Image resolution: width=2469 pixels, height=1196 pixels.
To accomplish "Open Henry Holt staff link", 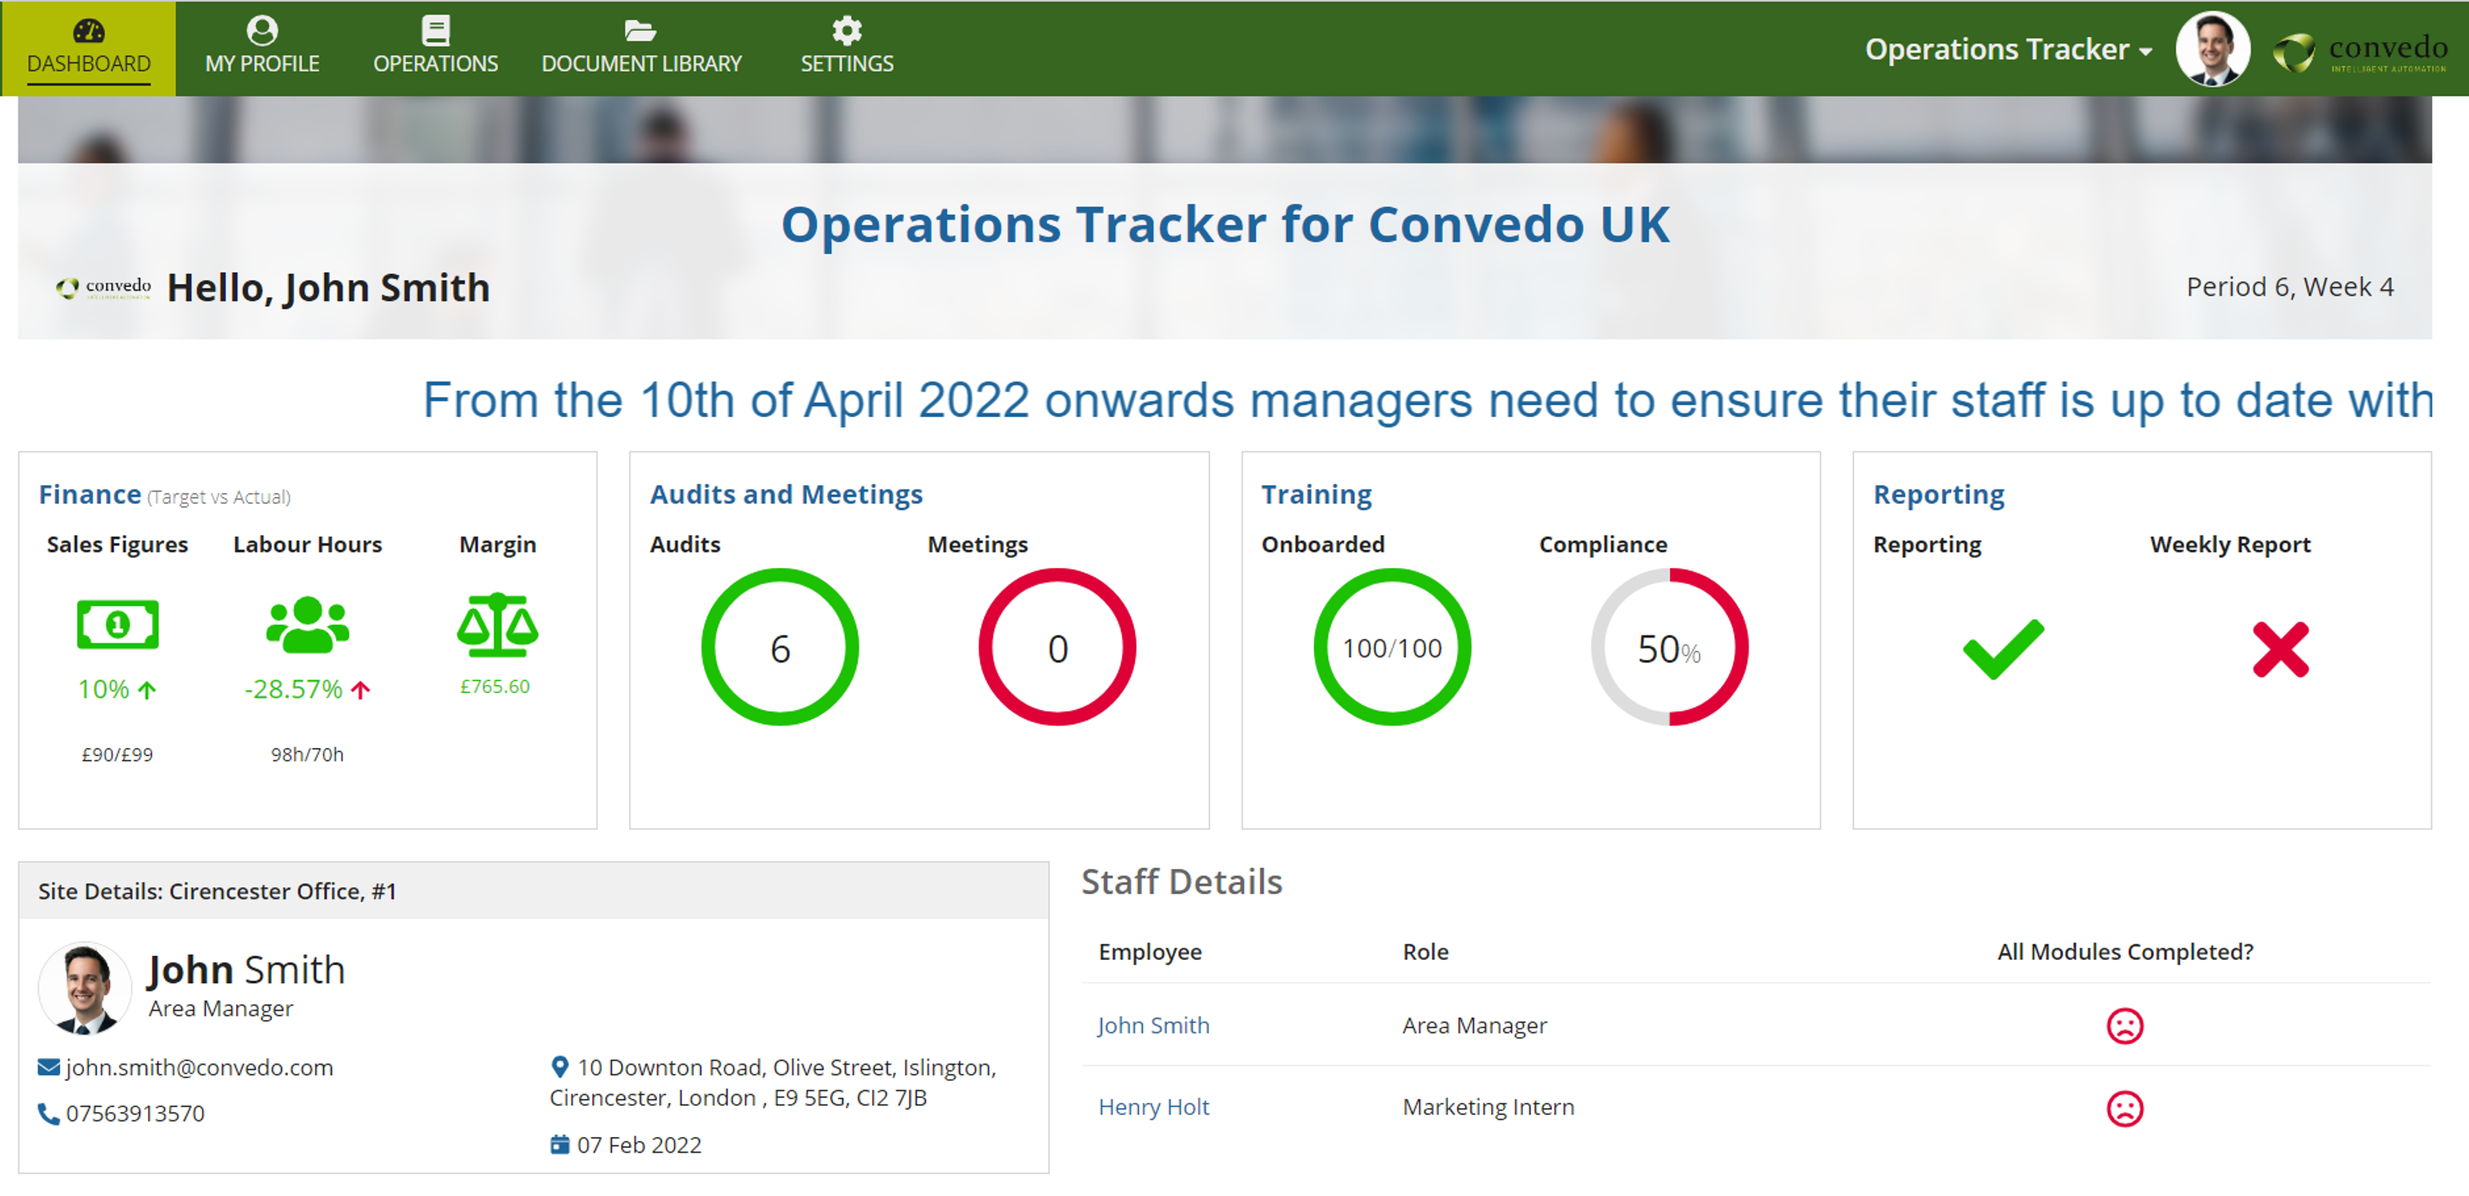I will pos(1153,1107).
